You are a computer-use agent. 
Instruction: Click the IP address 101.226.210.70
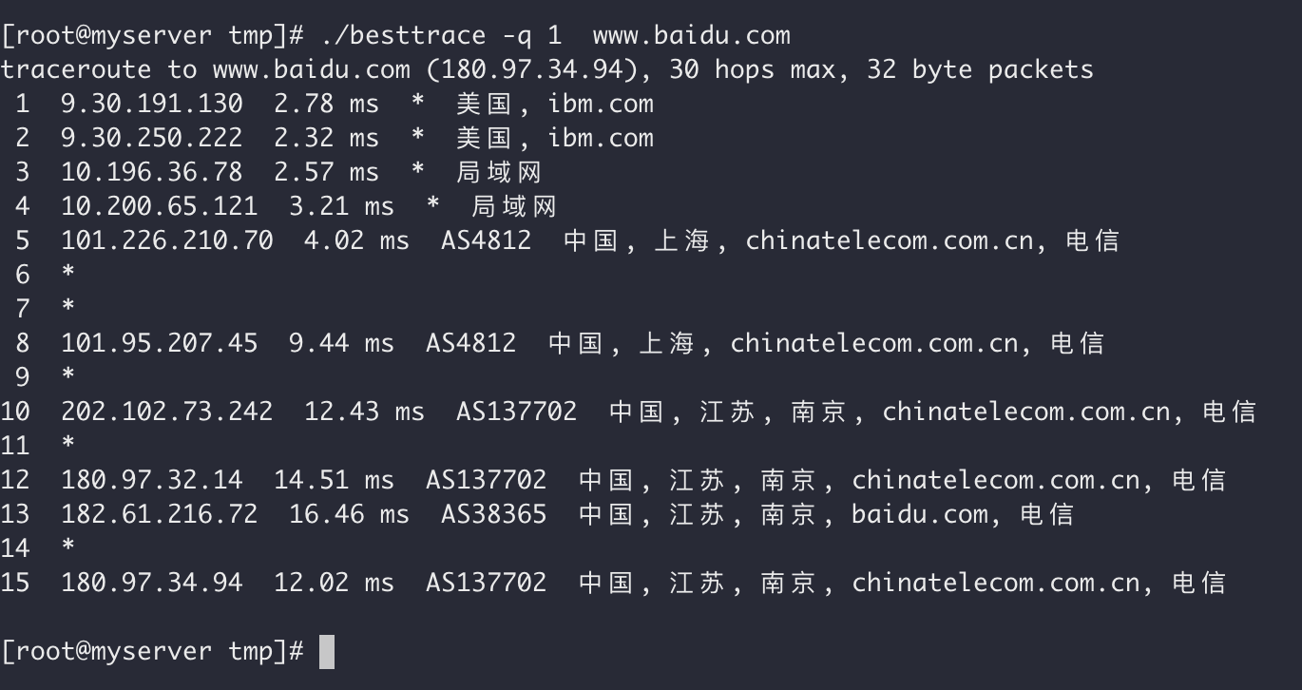coord(167,240)
